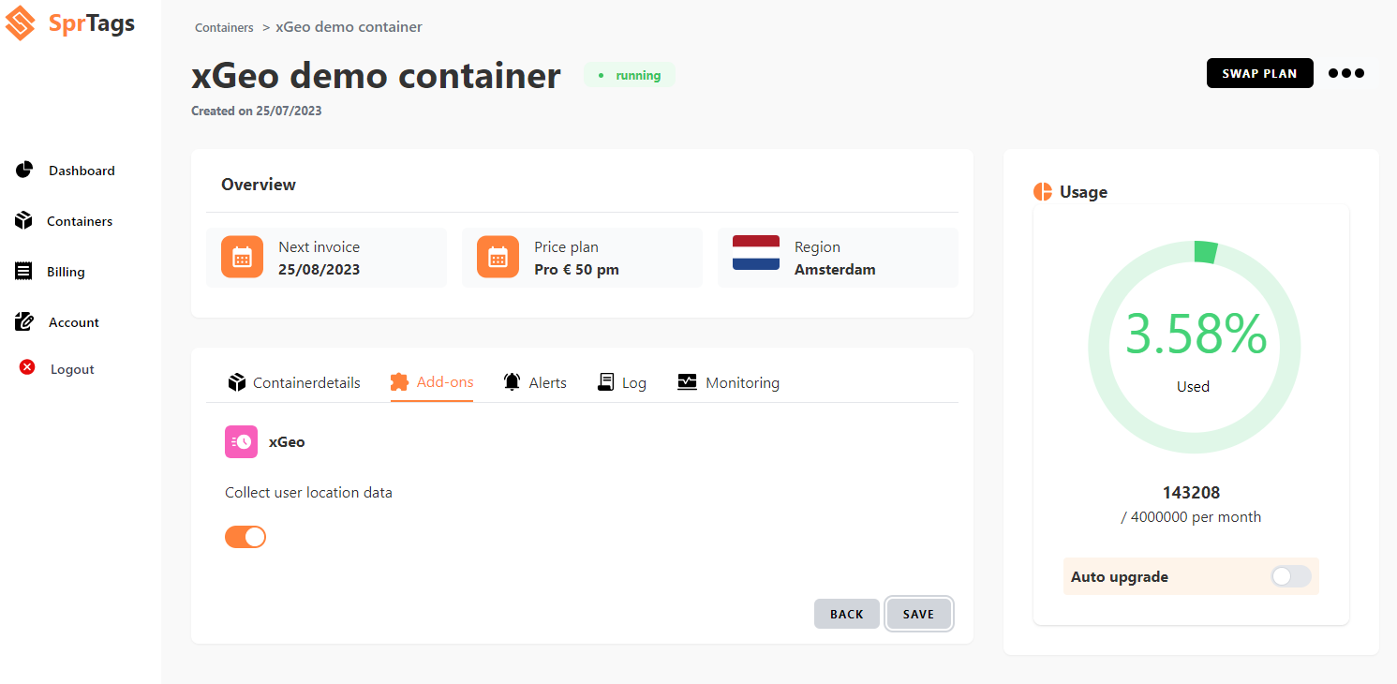The height and width of the screenshot is (684, 1397).
Task: Open the three-dot options menu
Action: point(1345,73)
